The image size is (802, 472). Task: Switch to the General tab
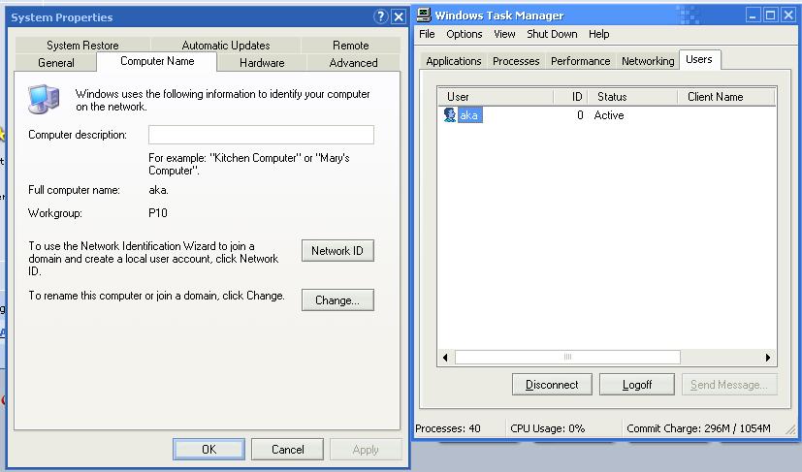pos(55,62)
